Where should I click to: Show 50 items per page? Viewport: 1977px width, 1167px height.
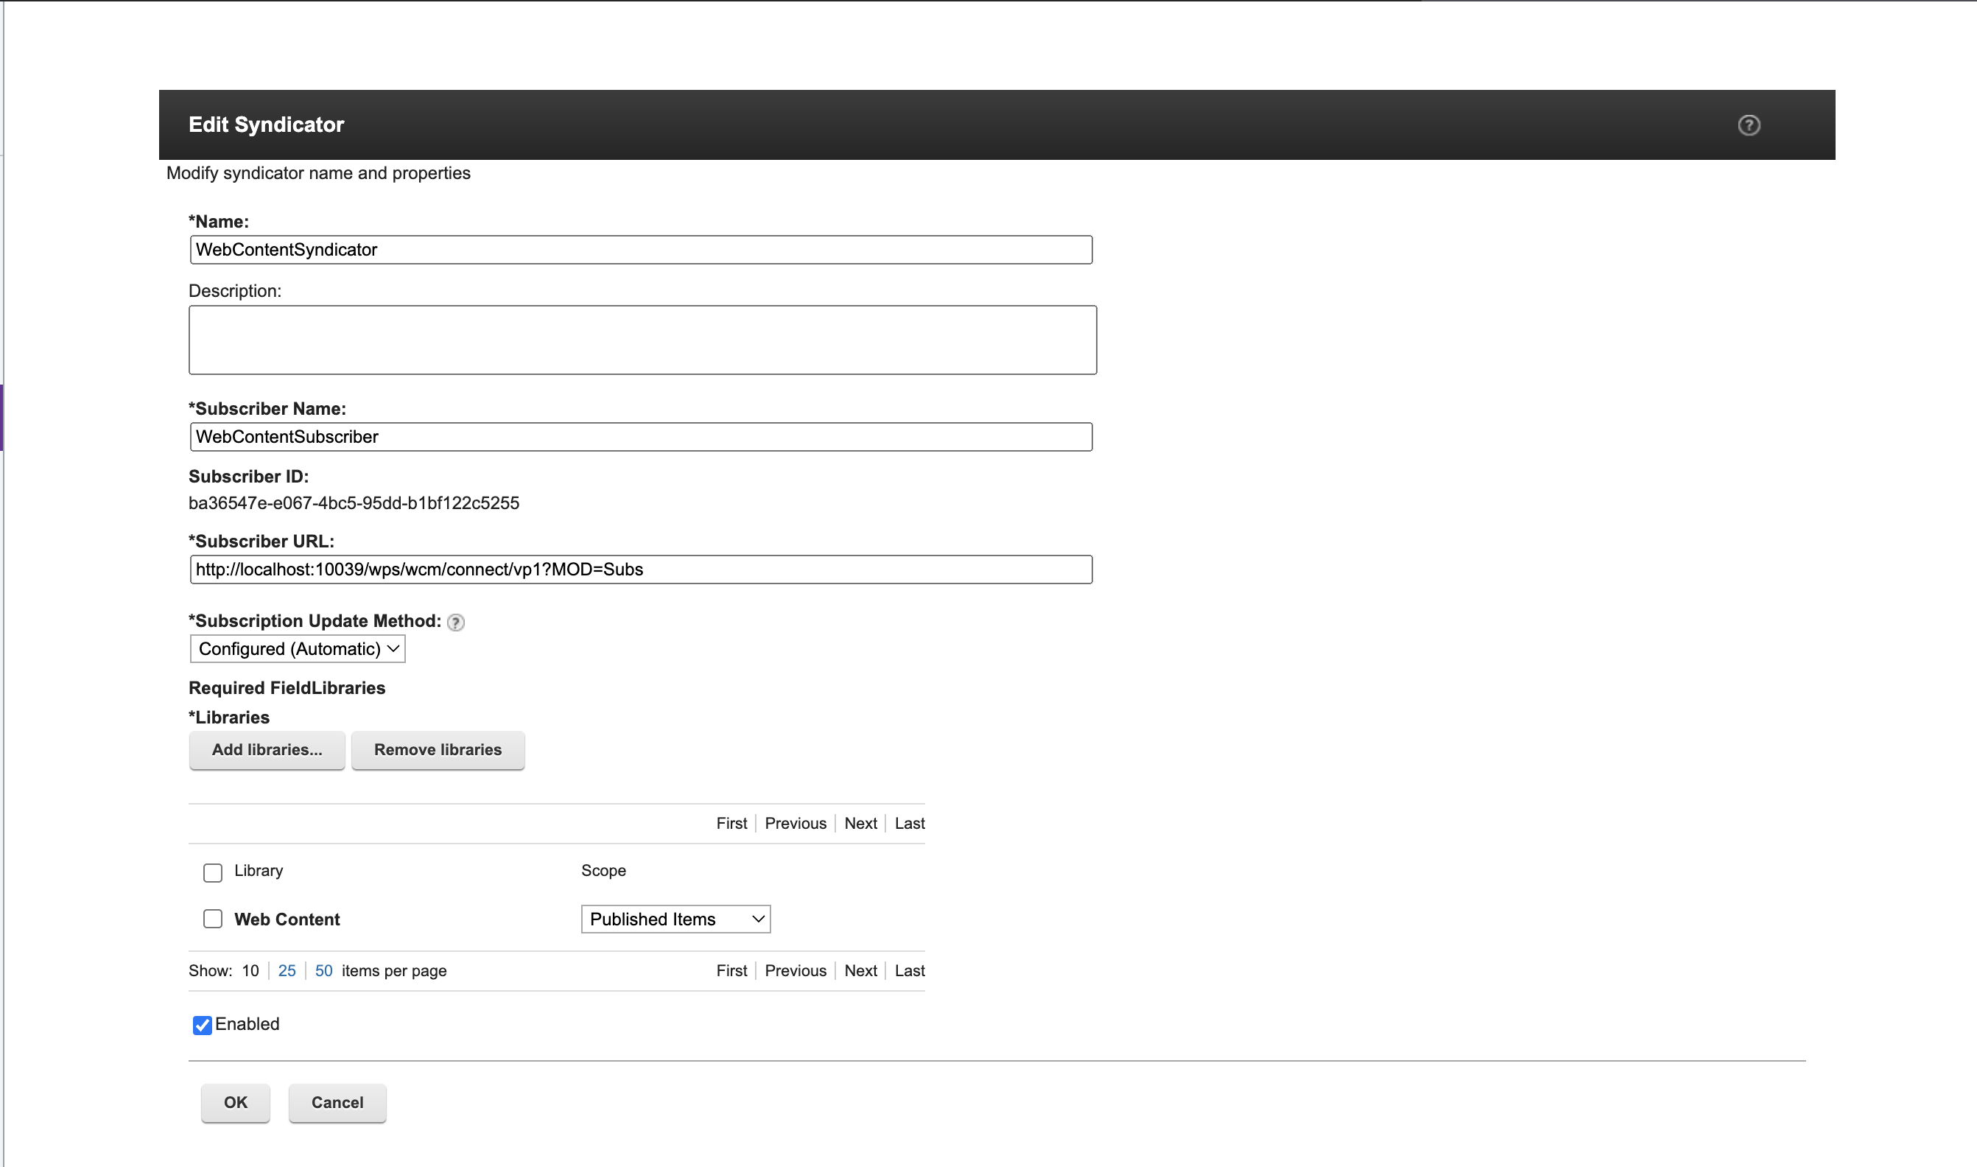(x=323, y=970)
